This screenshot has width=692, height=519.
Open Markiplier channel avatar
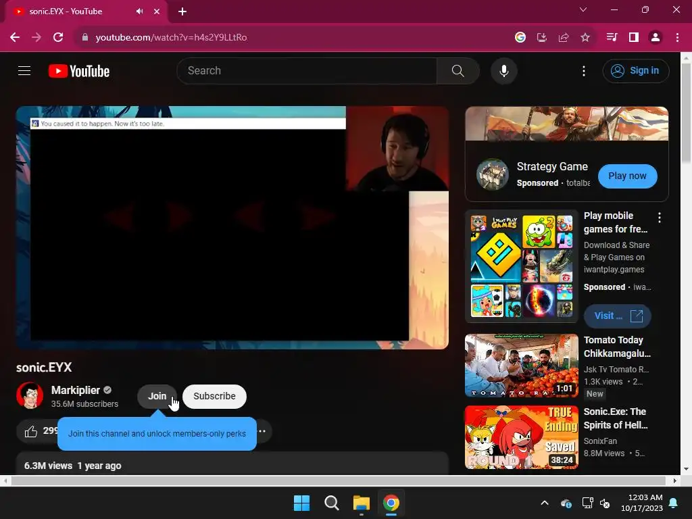point(30,395)
